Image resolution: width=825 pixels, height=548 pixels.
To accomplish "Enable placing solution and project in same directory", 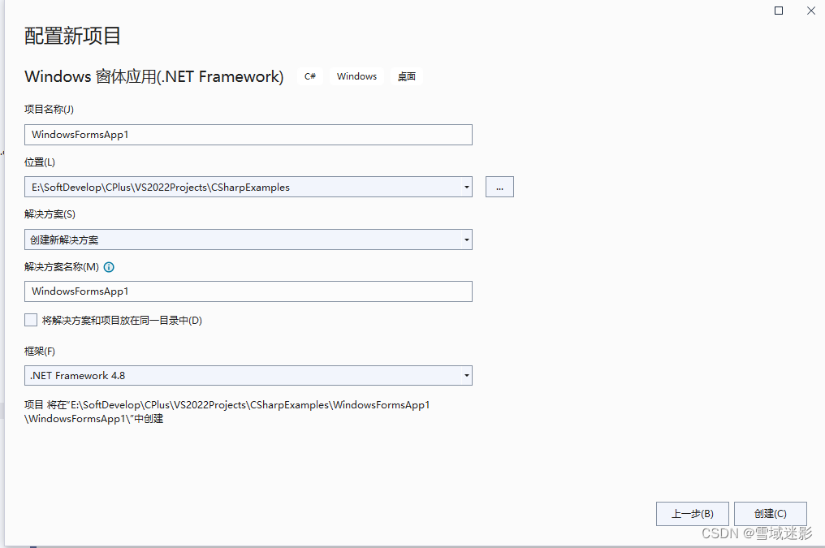I will 30,320.
